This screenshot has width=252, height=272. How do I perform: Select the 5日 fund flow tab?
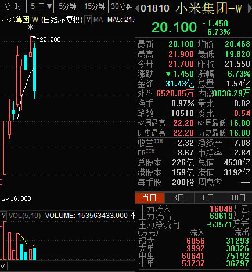point(208,198)
